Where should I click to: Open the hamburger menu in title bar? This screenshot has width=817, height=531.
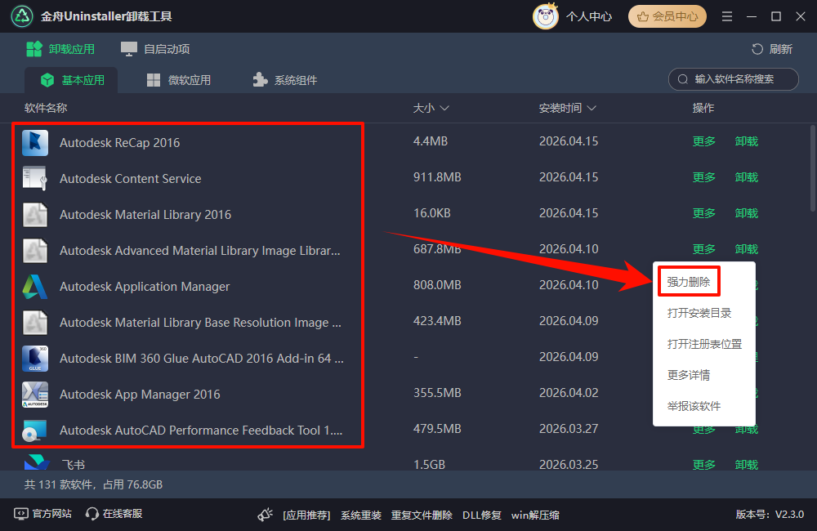point(727,16)
